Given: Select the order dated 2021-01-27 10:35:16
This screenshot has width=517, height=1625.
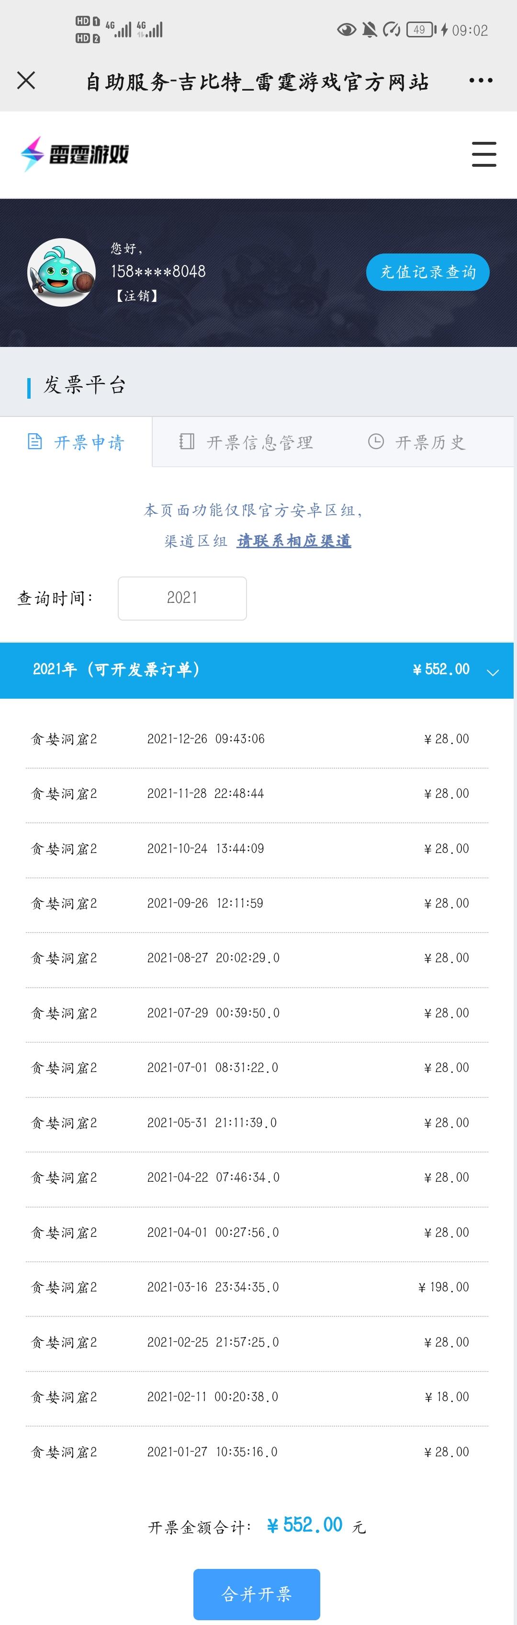Looking at the screenshot, I should click(x=257, y=1453).
